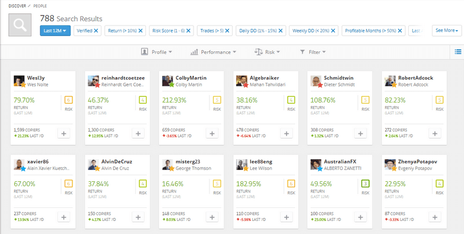Click the search magnifier icon
464x234 pixels.
(20, 25)
